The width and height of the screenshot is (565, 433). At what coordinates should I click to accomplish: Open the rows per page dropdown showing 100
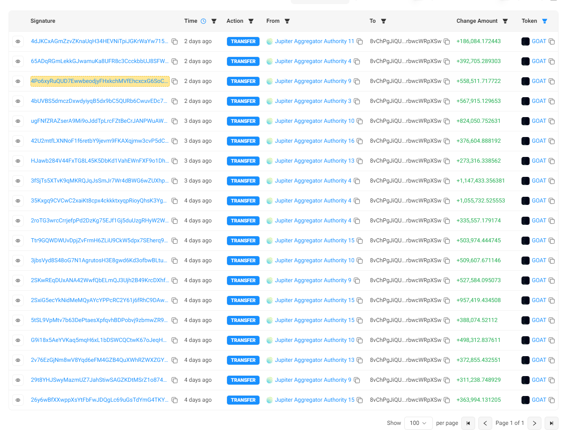tap(418, 423)
